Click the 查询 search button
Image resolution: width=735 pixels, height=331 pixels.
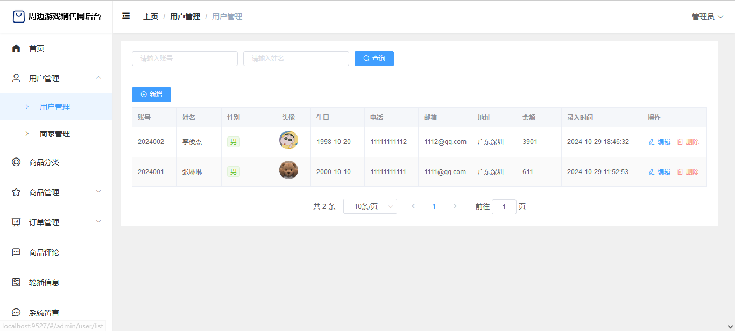coord(374,59)
